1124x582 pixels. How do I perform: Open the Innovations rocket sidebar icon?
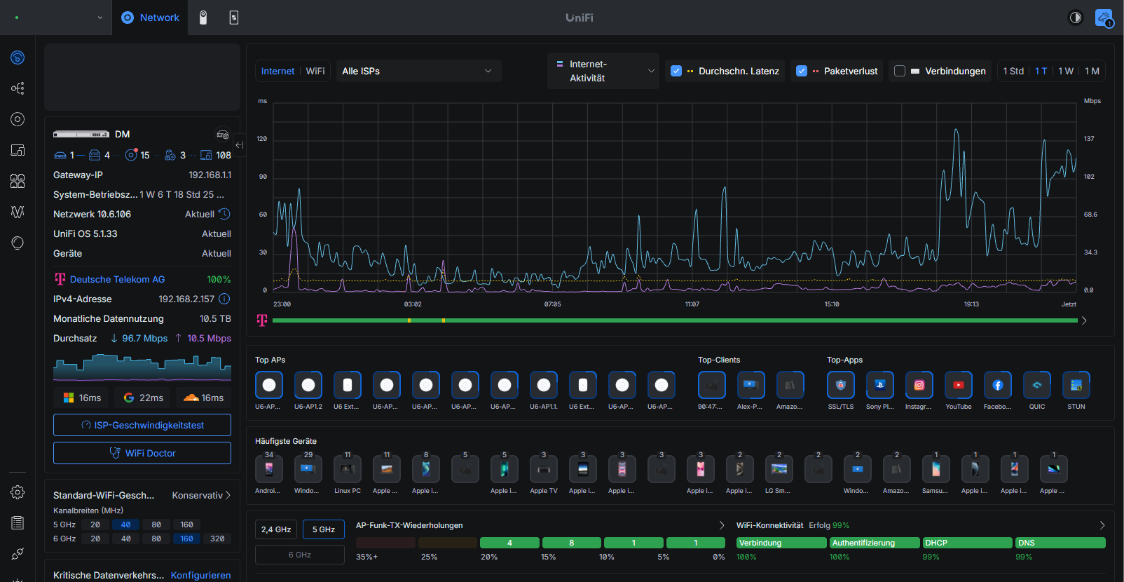pos(18,554)
